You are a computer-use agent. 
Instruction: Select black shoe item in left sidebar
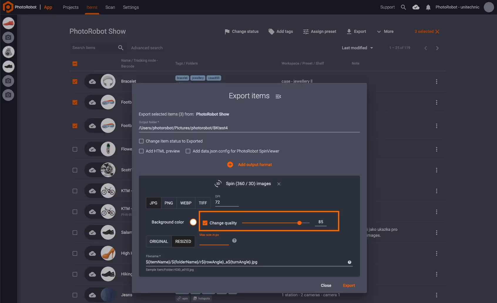tap(8, 67)
